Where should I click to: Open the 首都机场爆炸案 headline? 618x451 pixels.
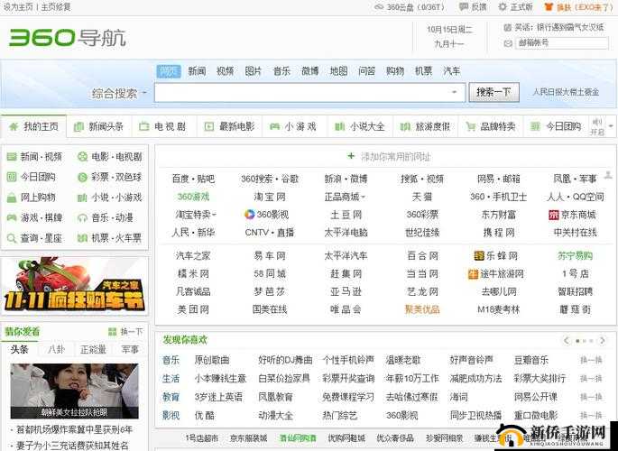[x=74, y=429]
